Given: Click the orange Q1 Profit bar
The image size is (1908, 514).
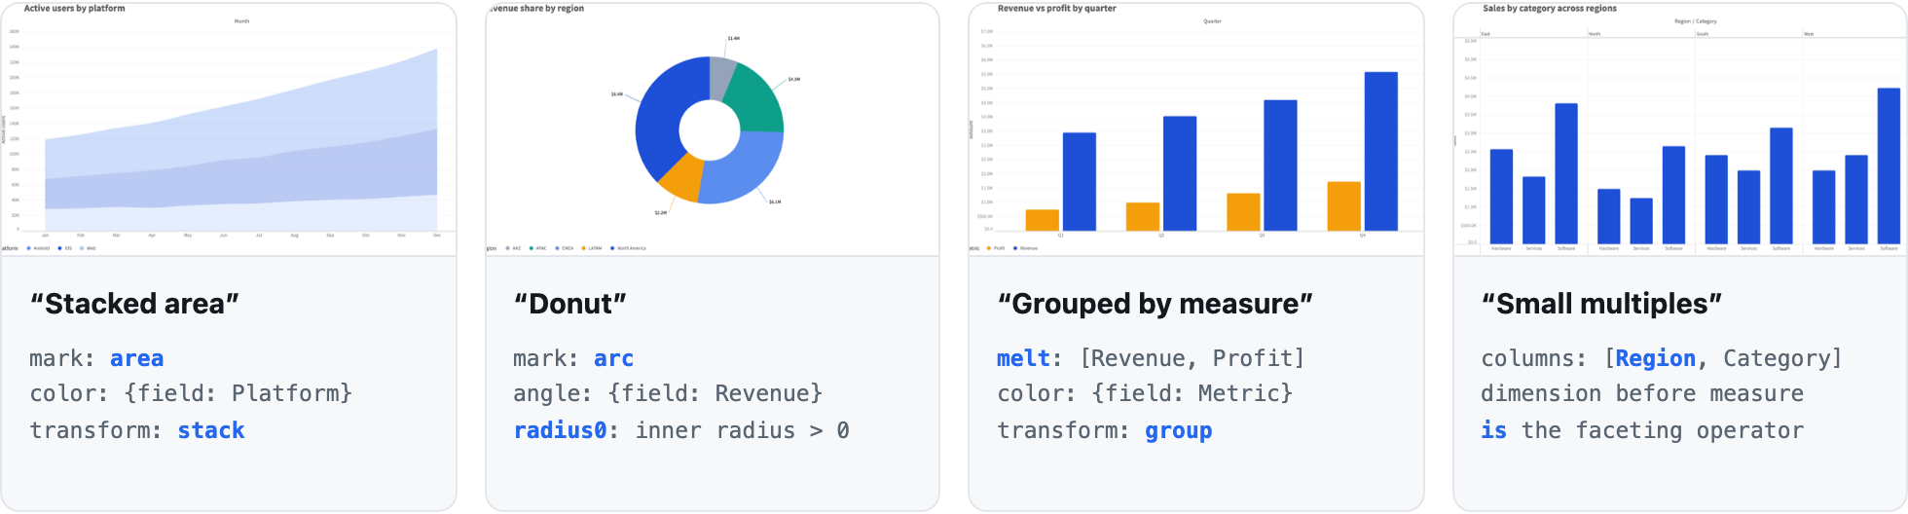Looking at the screenshot, I should pyautogui.click(x=1042, y=220).
